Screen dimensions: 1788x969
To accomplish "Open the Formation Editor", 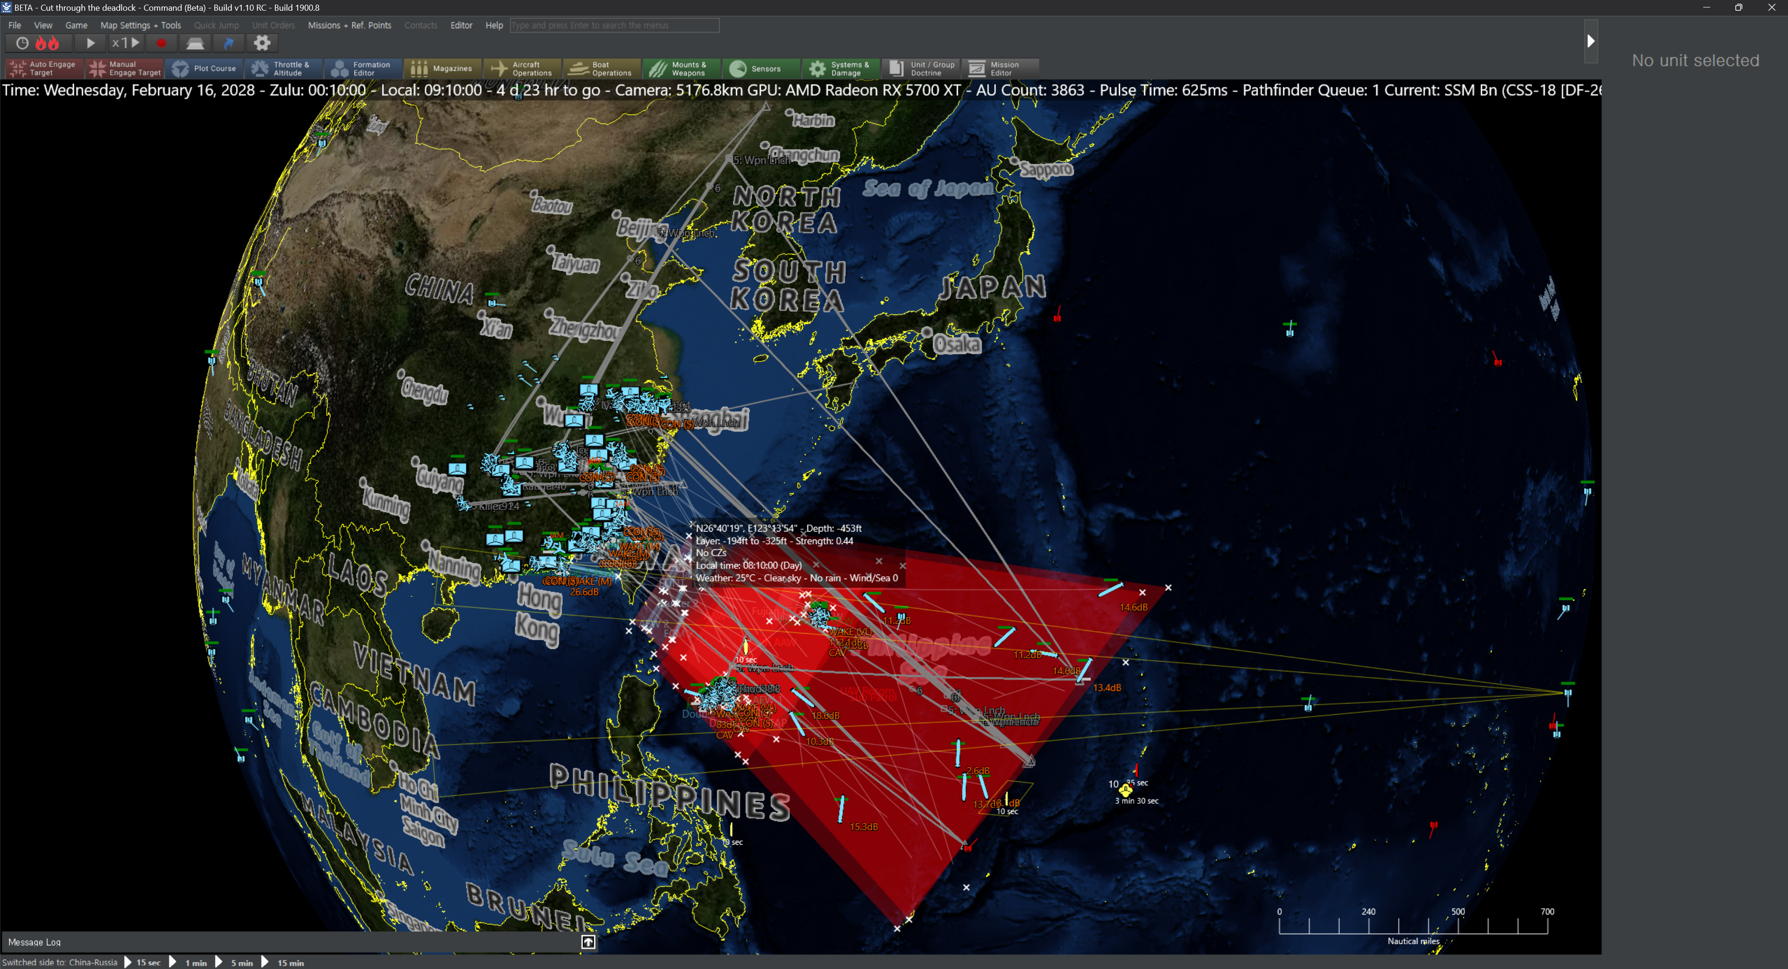I will click(x=362, y=68).
